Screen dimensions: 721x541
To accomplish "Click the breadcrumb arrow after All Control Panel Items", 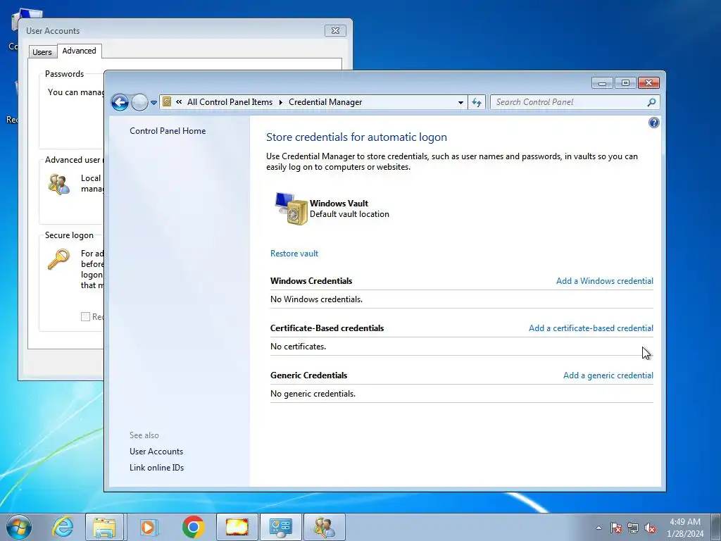I will coord(280,102).
